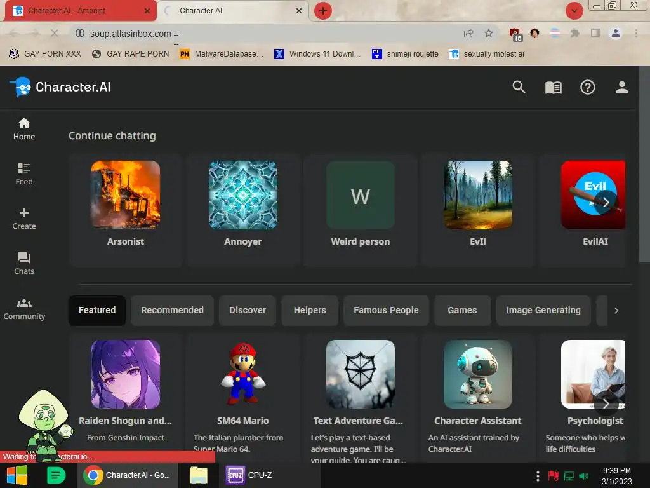Open the EvIl forest character card
The height and width of the screenshot is (488, 650).
[477, 210]
